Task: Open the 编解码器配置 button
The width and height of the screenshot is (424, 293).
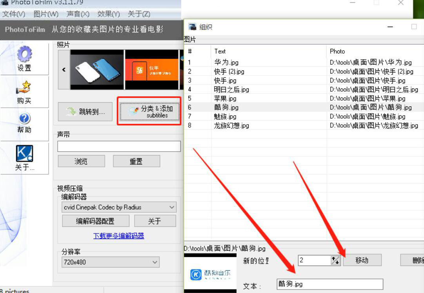Action: tap(95, 221)
